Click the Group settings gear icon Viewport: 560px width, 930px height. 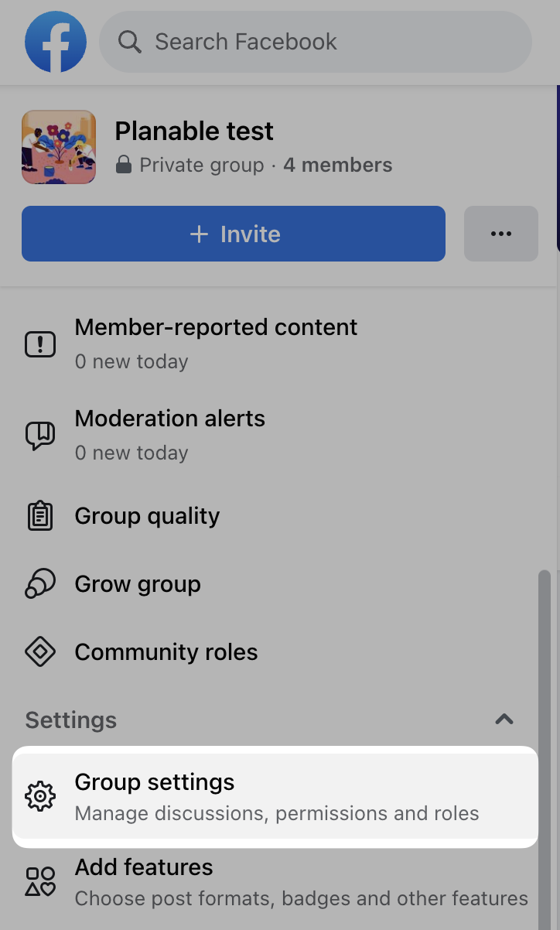point(40,797)
